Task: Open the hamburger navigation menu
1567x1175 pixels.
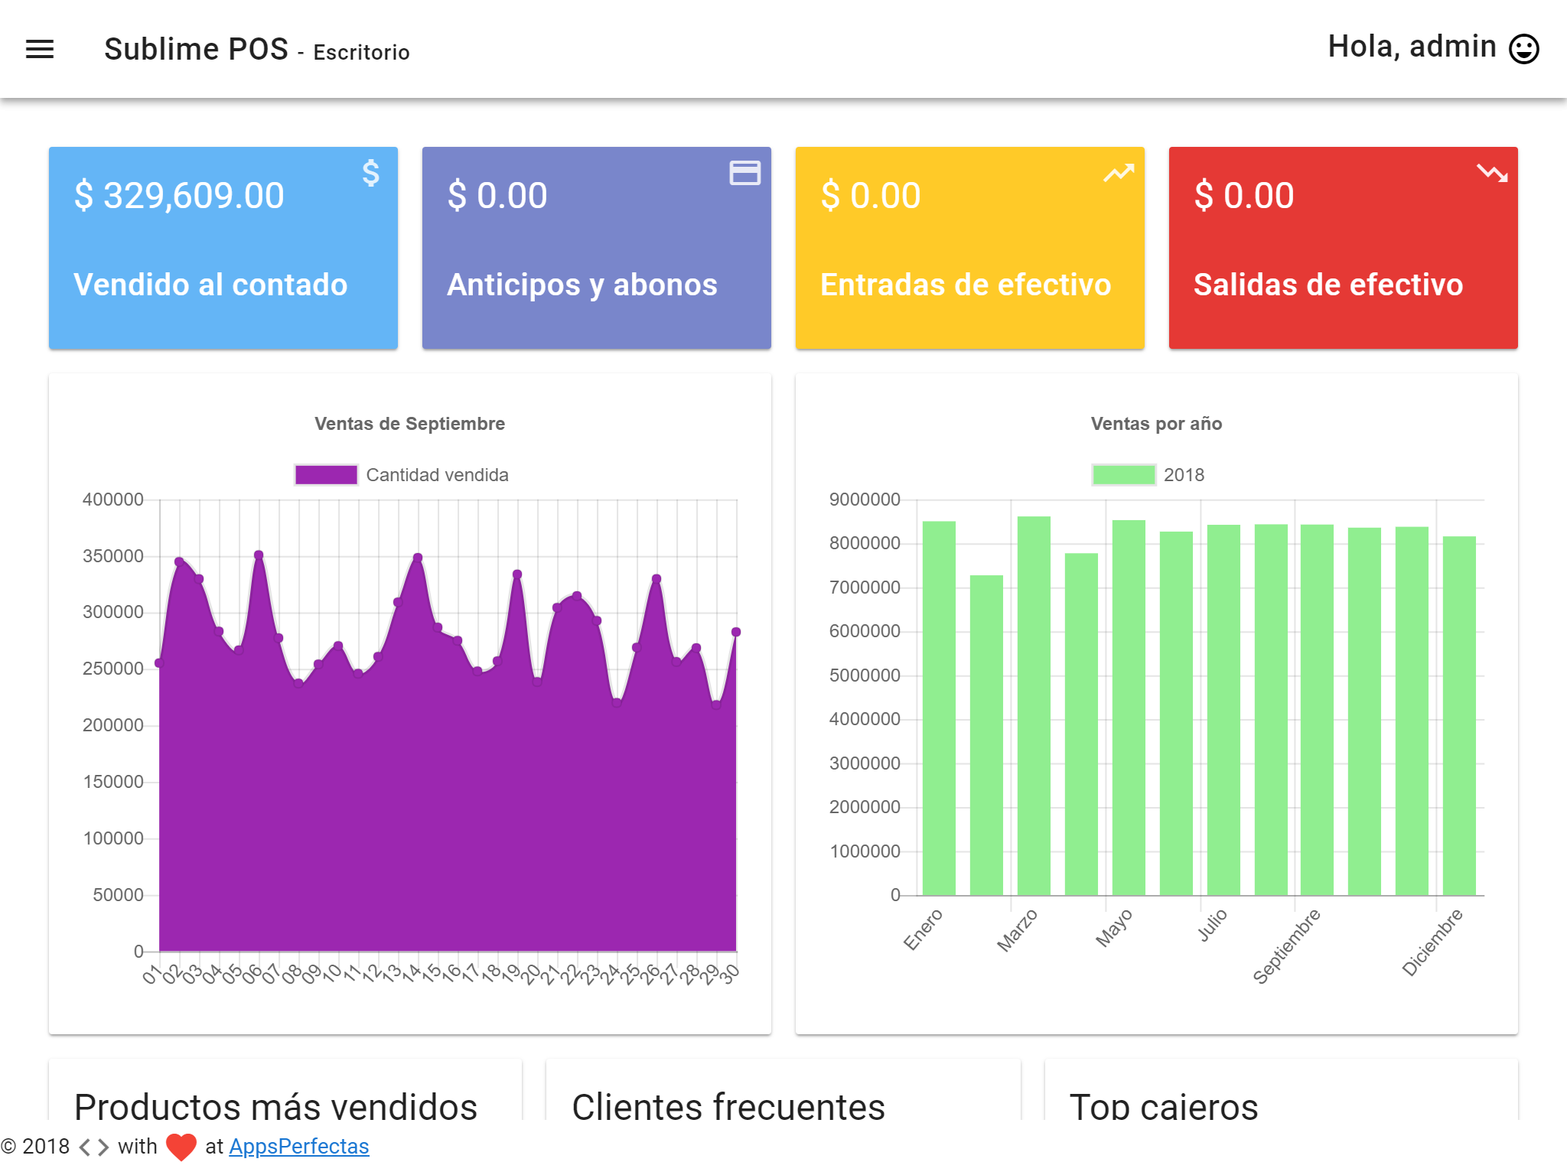Action: (40, 50)
